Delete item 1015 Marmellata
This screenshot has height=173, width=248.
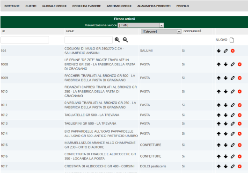[240, 145]
